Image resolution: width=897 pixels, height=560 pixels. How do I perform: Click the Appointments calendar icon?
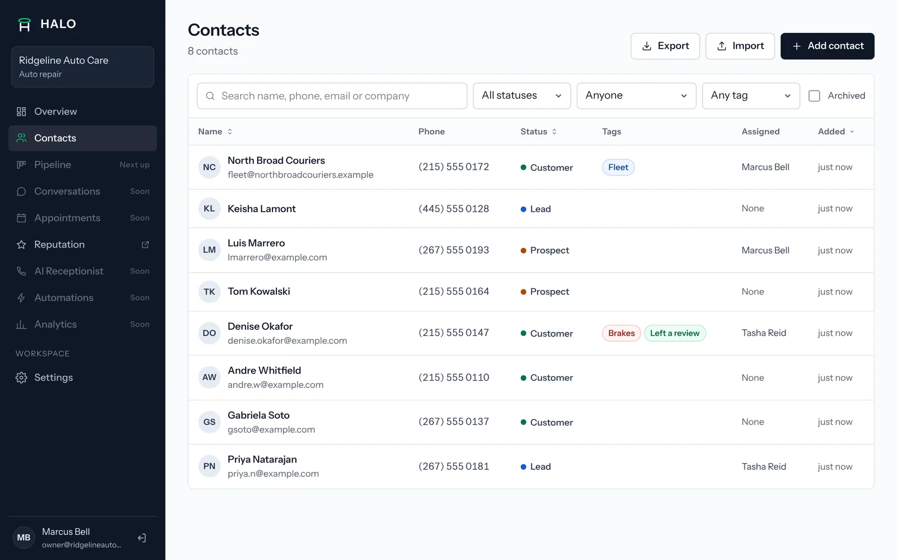[x=21, y=218]
